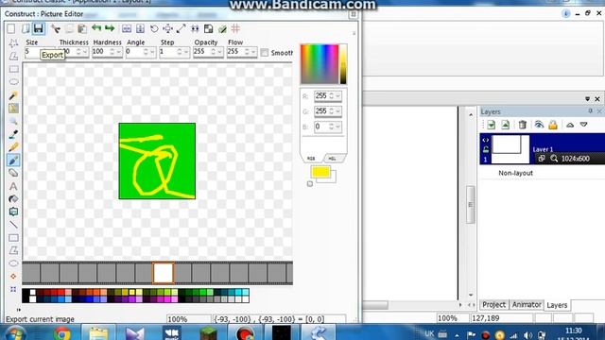605x340 pixels.
Task: Pick a color from the rainbow spectrum
Action: click(x=320, y=64)
